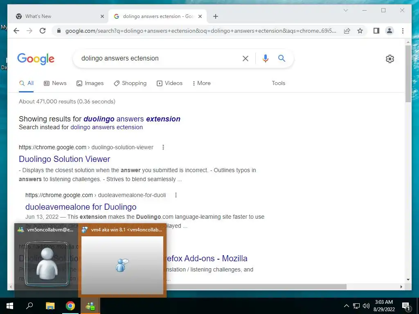Switch to Shopping results
Image resolution: width=419 pixels, height=314 pixels.
pyautogui.click(x=130, y=83)
